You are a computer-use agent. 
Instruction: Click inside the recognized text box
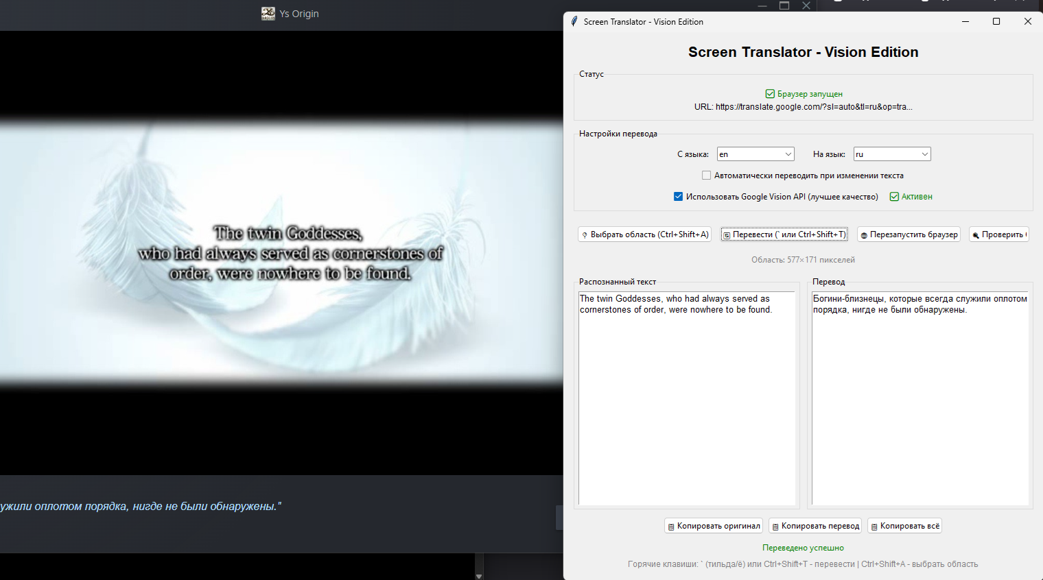(x=687, y=398)
